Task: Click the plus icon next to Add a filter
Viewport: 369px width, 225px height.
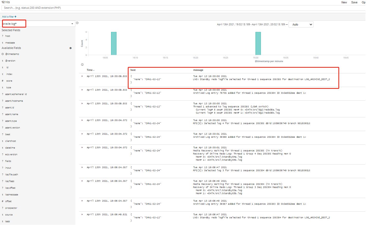Action: [16, 16]
